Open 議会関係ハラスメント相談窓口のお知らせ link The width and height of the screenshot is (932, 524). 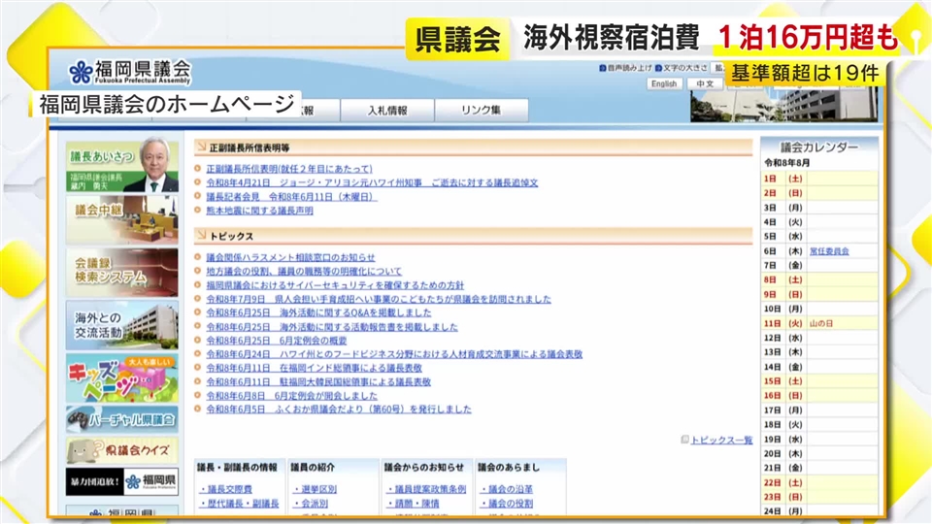[x=290, y=257]
